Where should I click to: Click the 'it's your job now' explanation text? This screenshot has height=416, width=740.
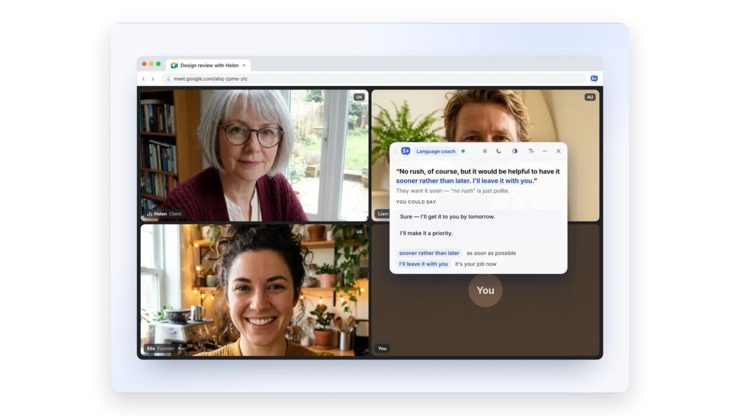tap(476, 264)
